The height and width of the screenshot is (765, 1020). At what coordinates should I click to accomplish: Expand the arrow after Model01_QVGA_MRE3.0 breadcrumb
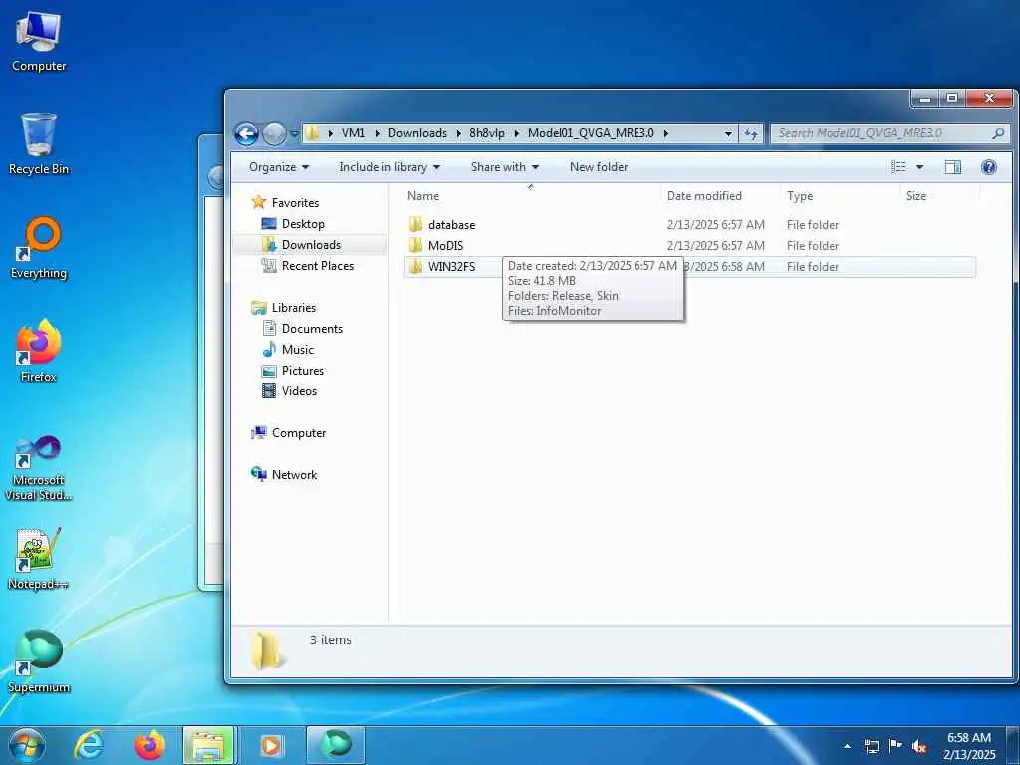pos(666,133)
